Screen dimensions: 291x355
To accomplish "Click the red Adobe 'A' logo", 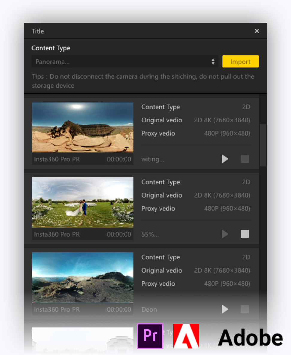I will click(186, 336).
